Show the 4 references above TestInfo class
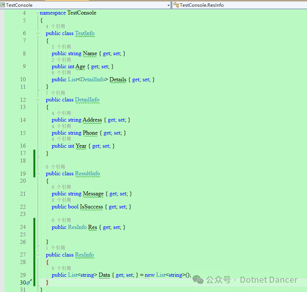 [x=55, y=26]
